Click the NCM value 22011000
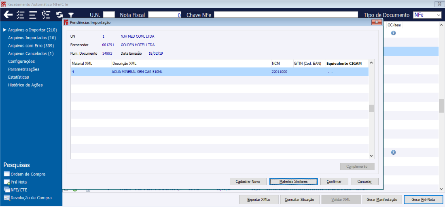Image resolution: width=445 pixels, height=207 pixels. (280, 72)
